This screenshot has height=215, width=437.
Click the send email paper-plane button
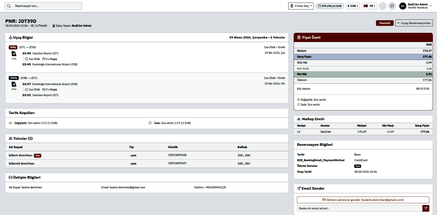[x=426, y=208]
